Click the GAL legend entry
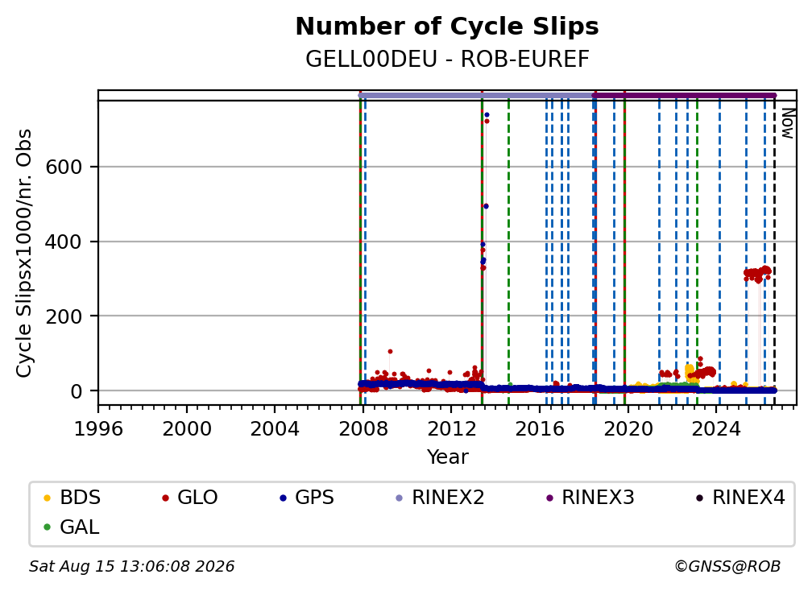Viewport: 812px width, 591px height. (x=71, y=527)
